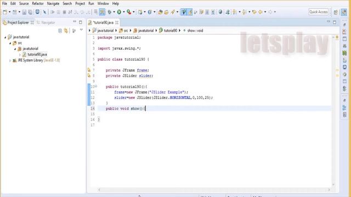Click in the Quick Access field
The width and height of the screenshot is (351, 197).
point(319,12)
